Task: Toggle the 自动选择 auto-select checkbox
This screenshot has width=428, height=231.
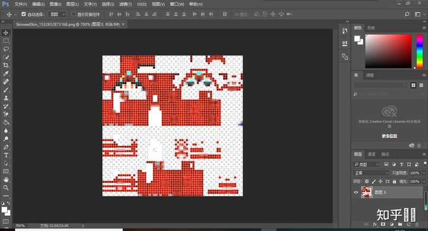Action: (23, 14)
